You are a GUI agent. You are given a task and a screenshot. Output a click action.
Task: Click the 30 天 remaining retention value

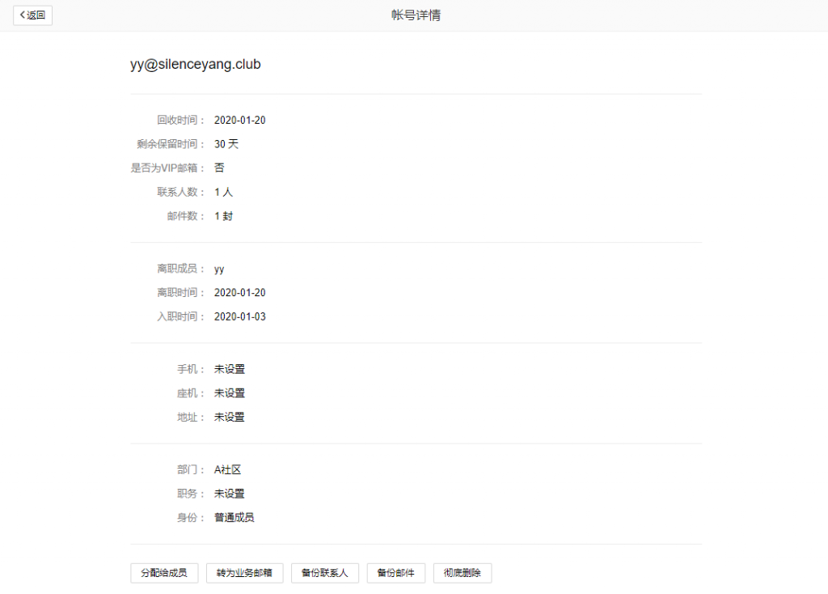point(226,144)
